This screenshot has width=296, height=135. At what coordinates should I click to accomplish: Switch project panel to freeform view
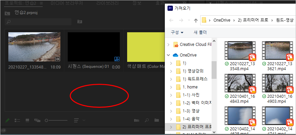37,120
